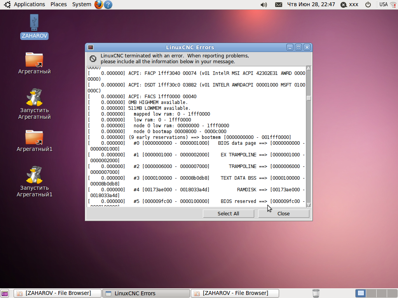398x298 pixels.
Task: Click the show desktop button in bottom panel
Action: pos(5,293)
